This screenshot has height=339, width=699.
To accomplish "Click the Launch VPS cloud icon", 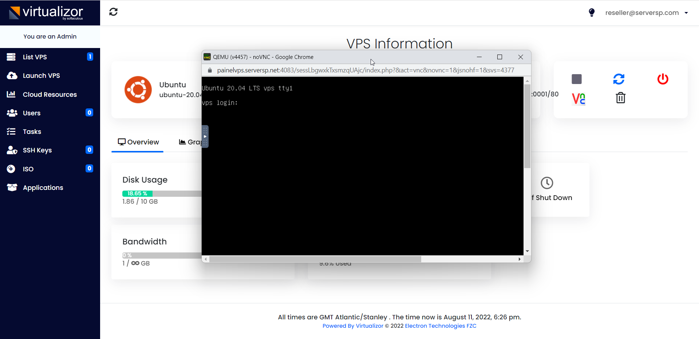I will (x=12, y=76).
